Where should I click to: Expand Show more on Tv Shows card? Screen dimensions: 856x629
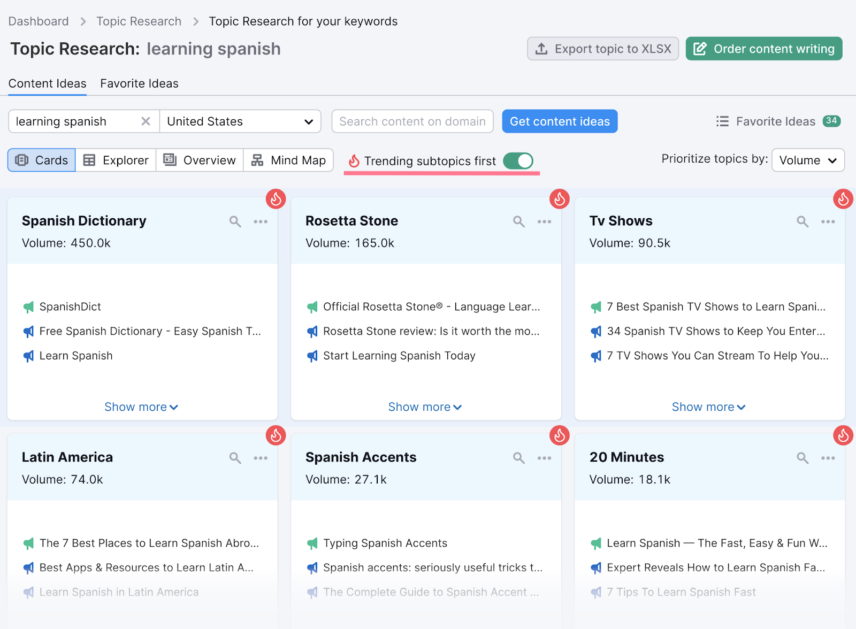(708, 407)
